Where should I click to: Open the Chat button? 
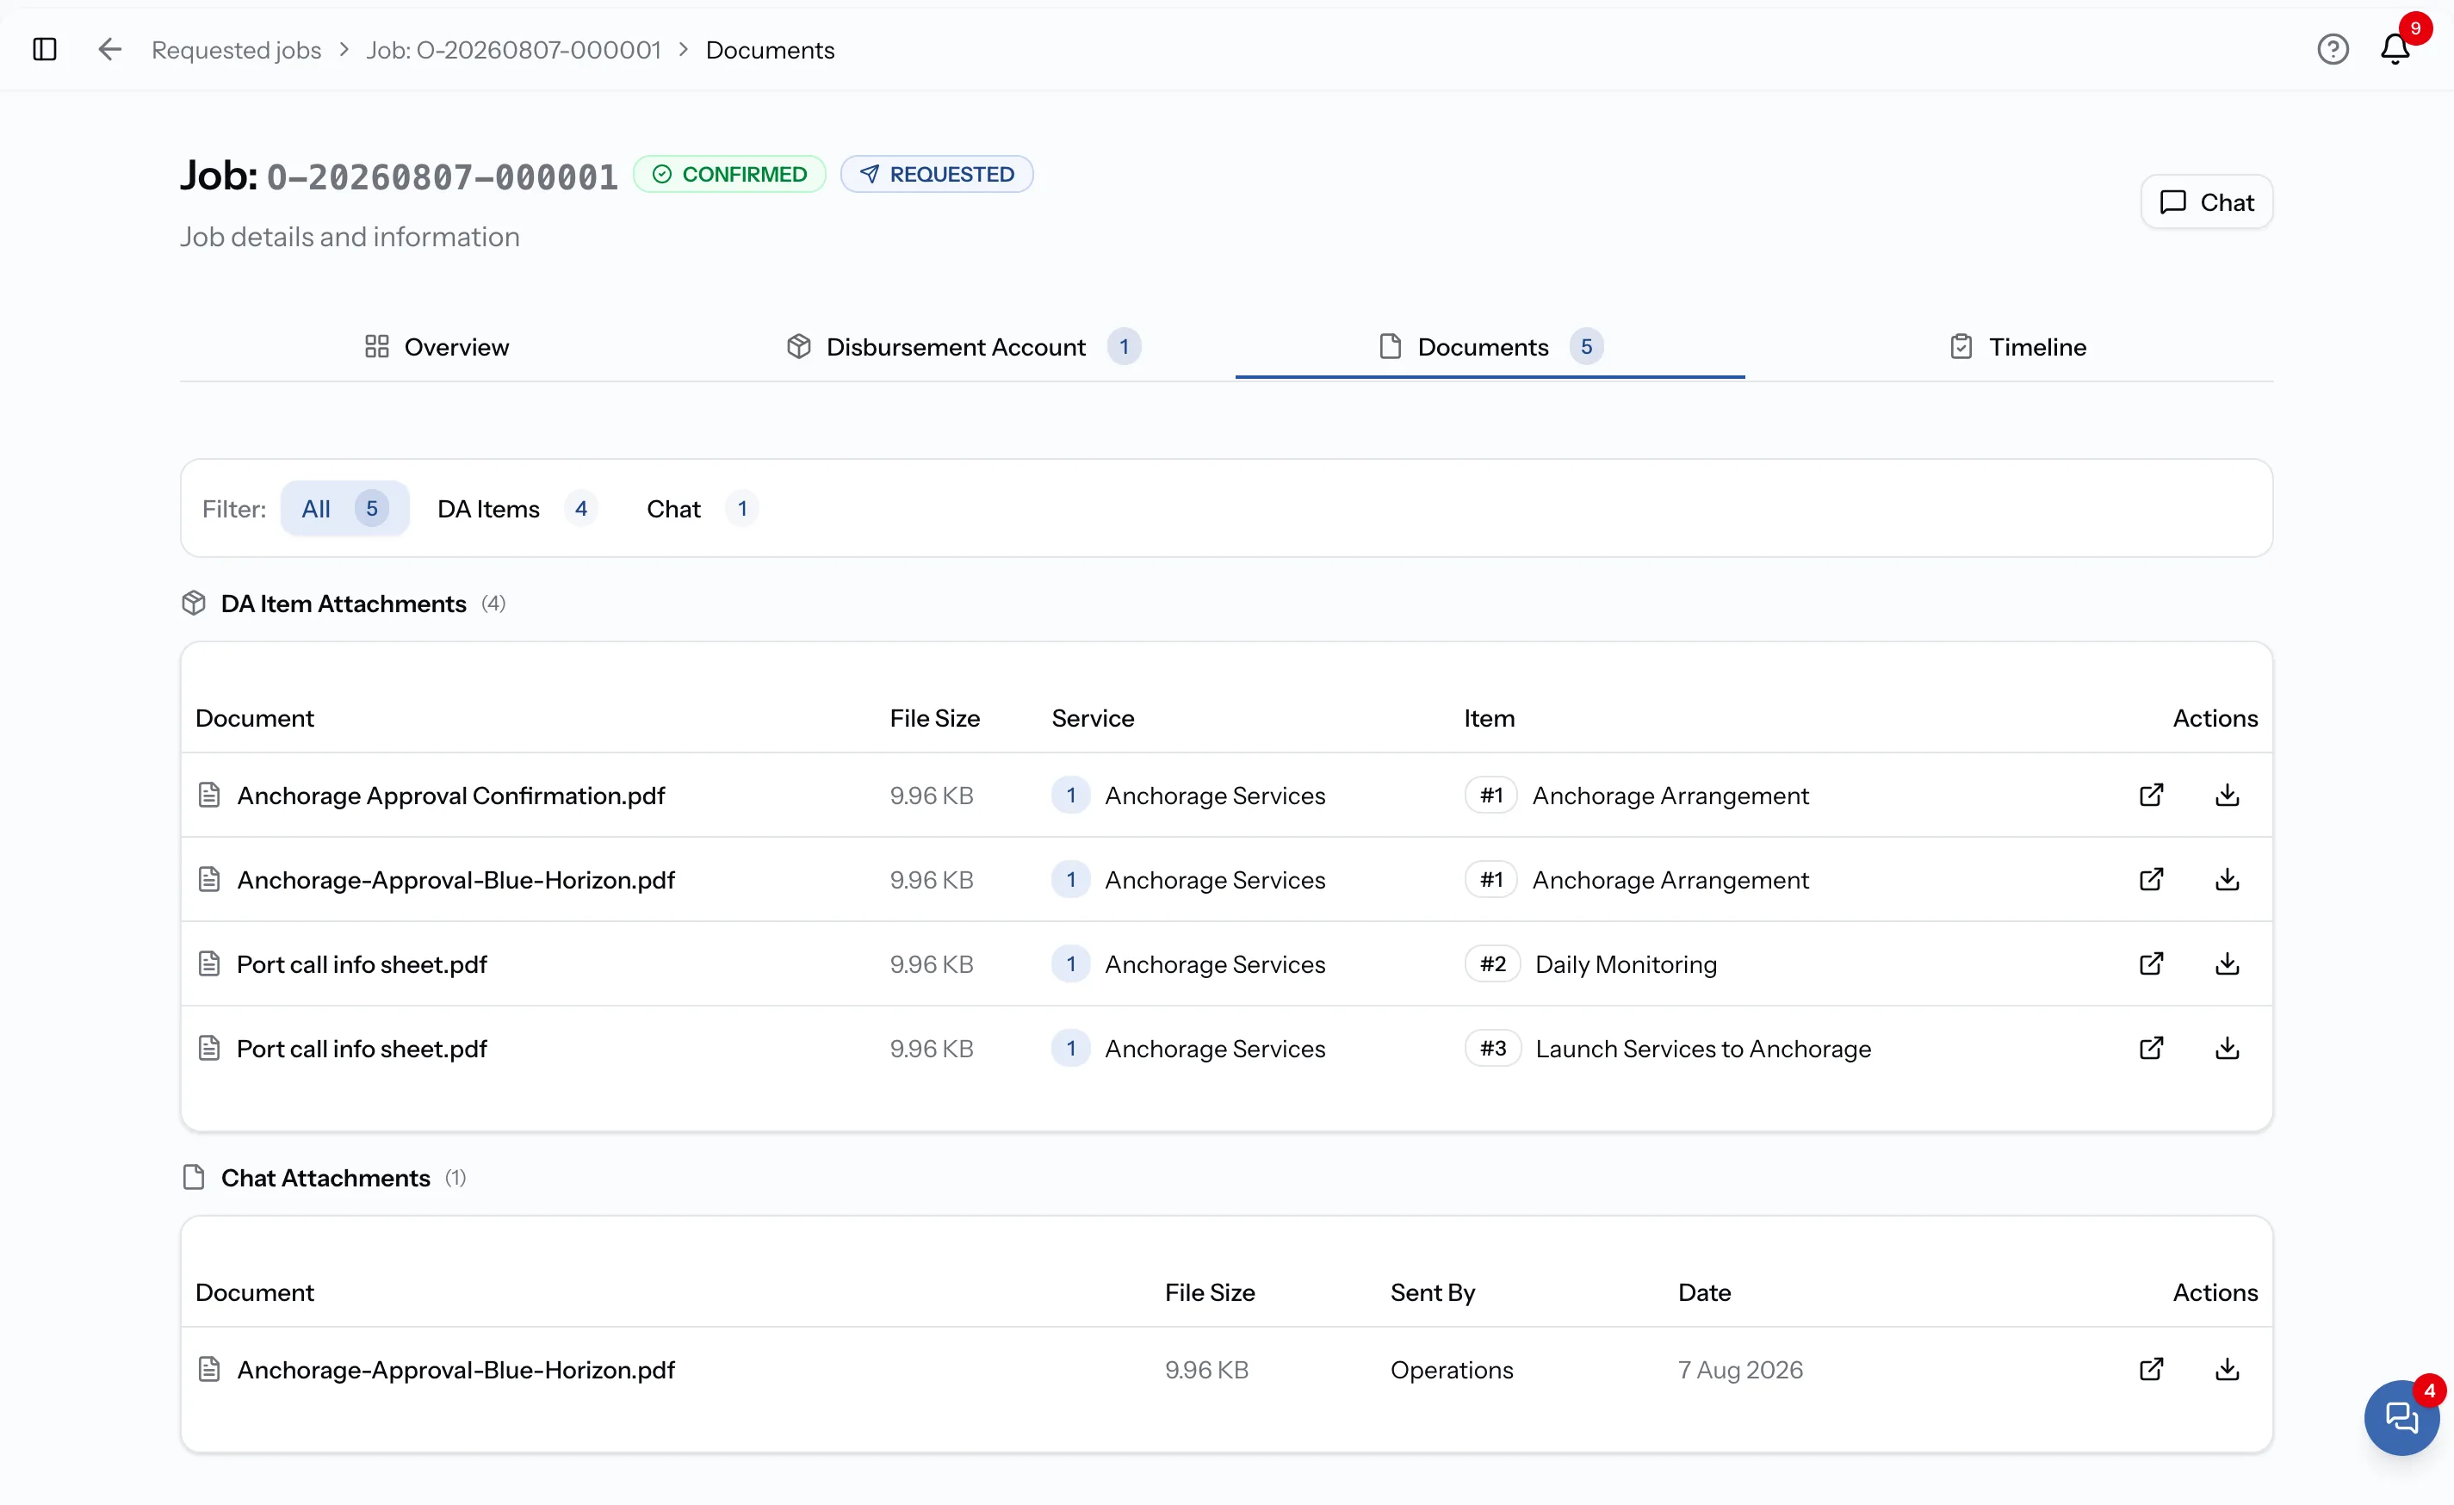(x=2206, y=202)
